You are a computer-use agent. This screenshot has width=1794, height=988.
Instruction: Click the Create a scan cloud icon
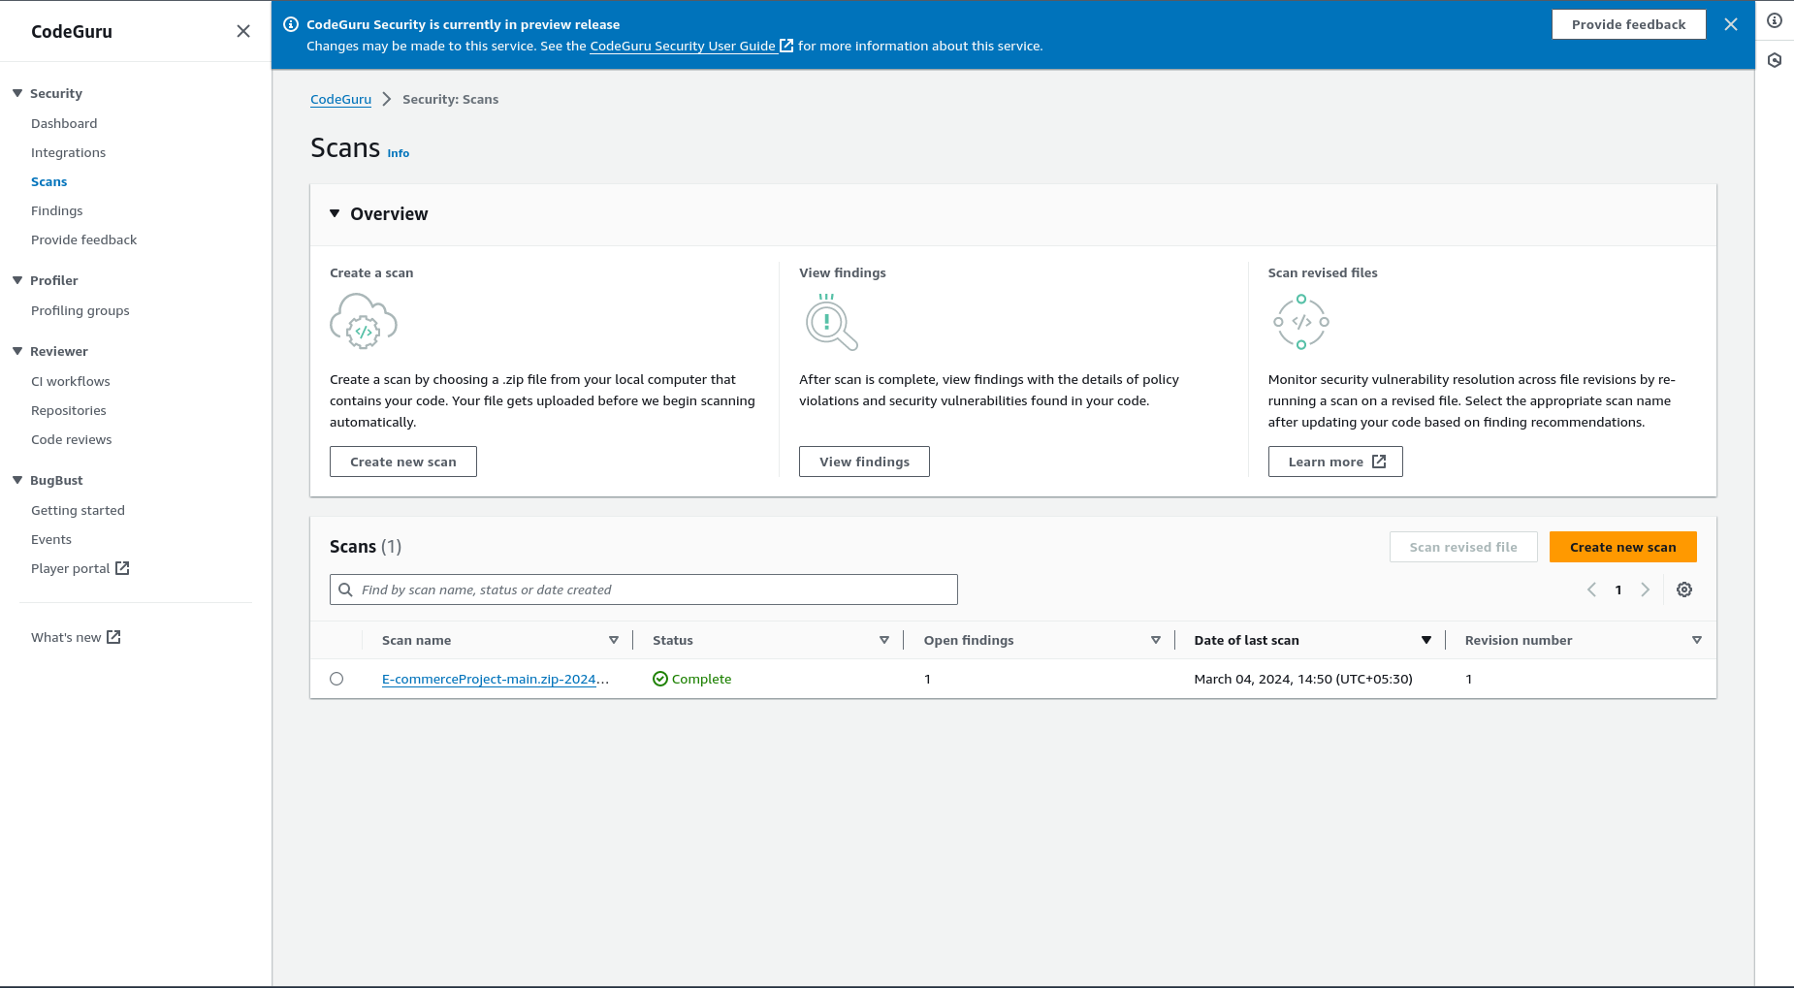[x=364, y=322]
